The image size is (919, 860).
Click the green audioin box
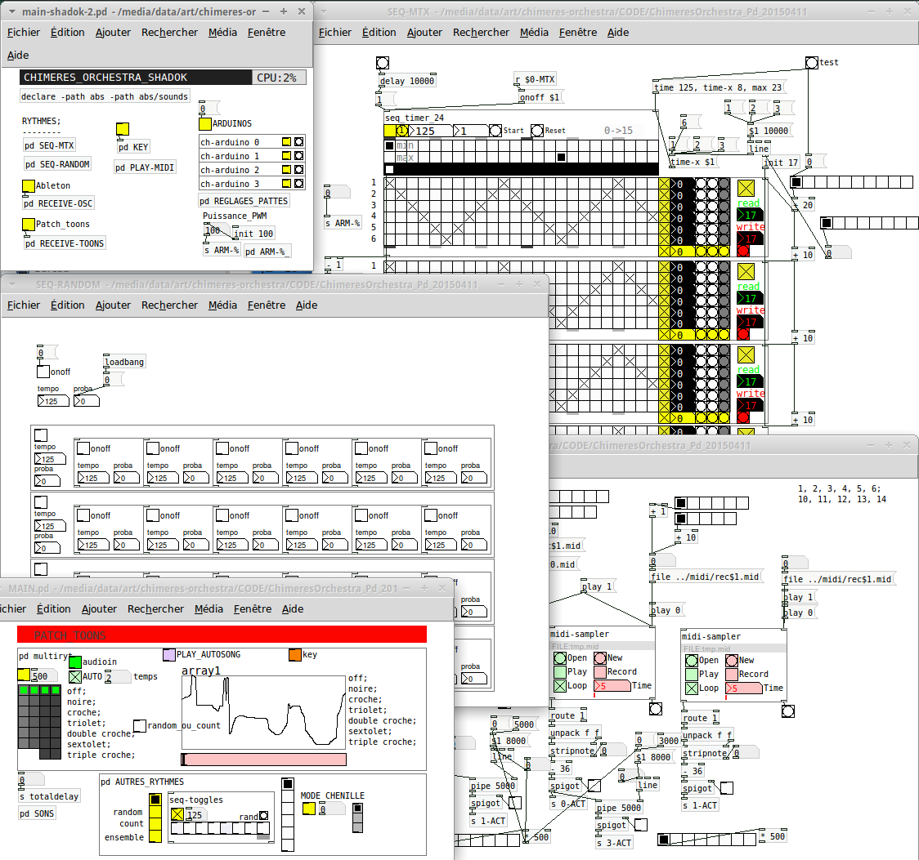pos(75,662)
